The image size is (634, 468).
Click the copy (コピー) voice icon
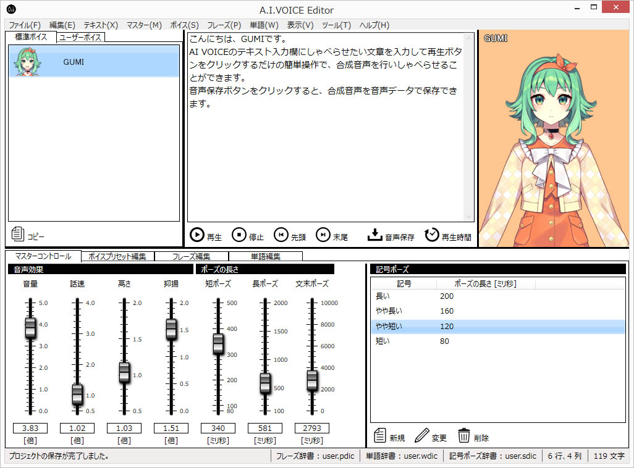(x=18, y=234)
